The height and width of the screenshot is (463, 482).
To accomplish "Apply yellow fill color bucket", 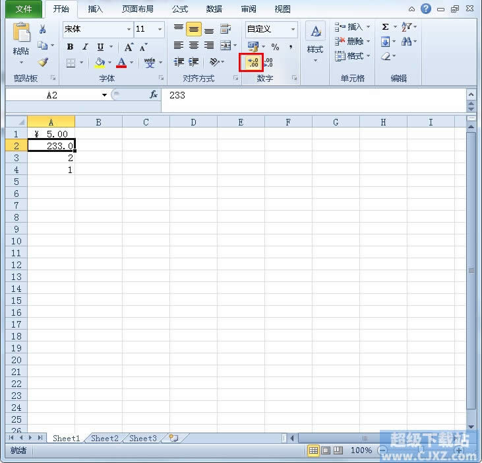I will tap(100, 63).
